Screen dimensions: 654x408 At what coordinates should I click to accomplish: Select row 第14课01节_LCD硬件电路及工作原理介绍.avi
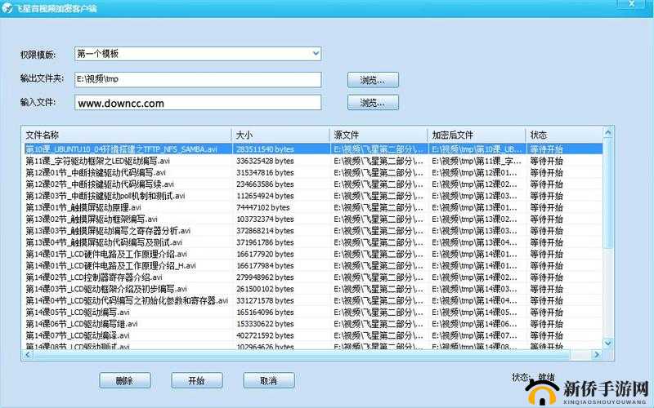pyautogui.click(x=313, y=254)
